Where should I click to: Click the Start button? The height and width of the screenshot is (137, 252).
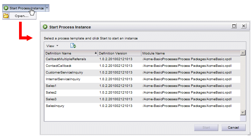[206, 128]
